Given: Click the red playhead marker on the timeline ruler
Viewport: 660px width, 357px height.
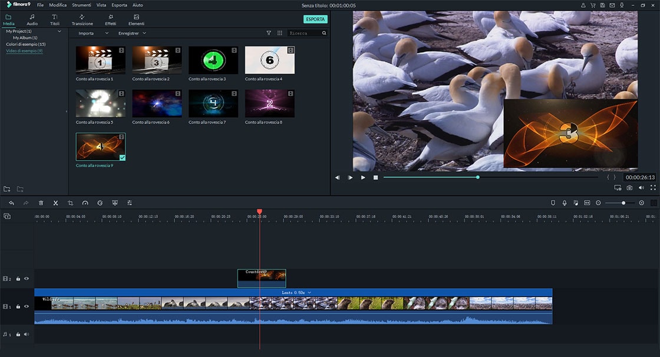Looking at the screenshot, I should pyautogui.click(x=260, y=212).
